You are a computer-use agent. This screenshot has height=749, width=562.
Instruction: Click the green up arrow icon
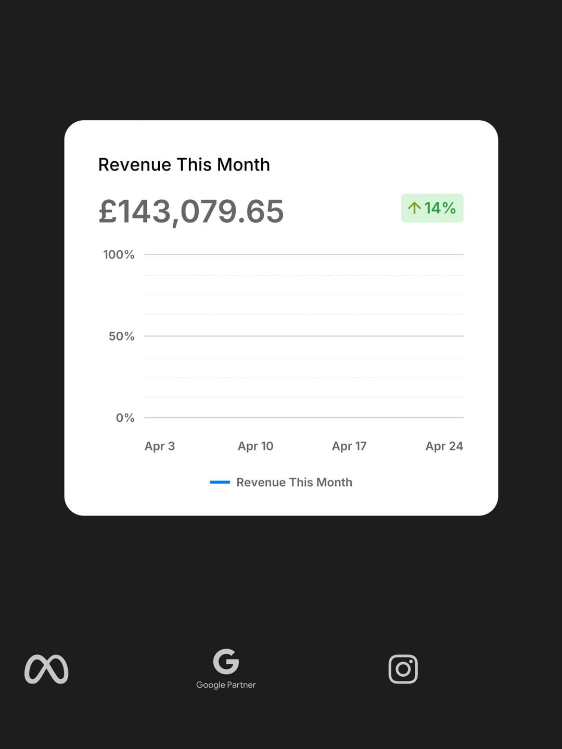(x=414, y=208)
